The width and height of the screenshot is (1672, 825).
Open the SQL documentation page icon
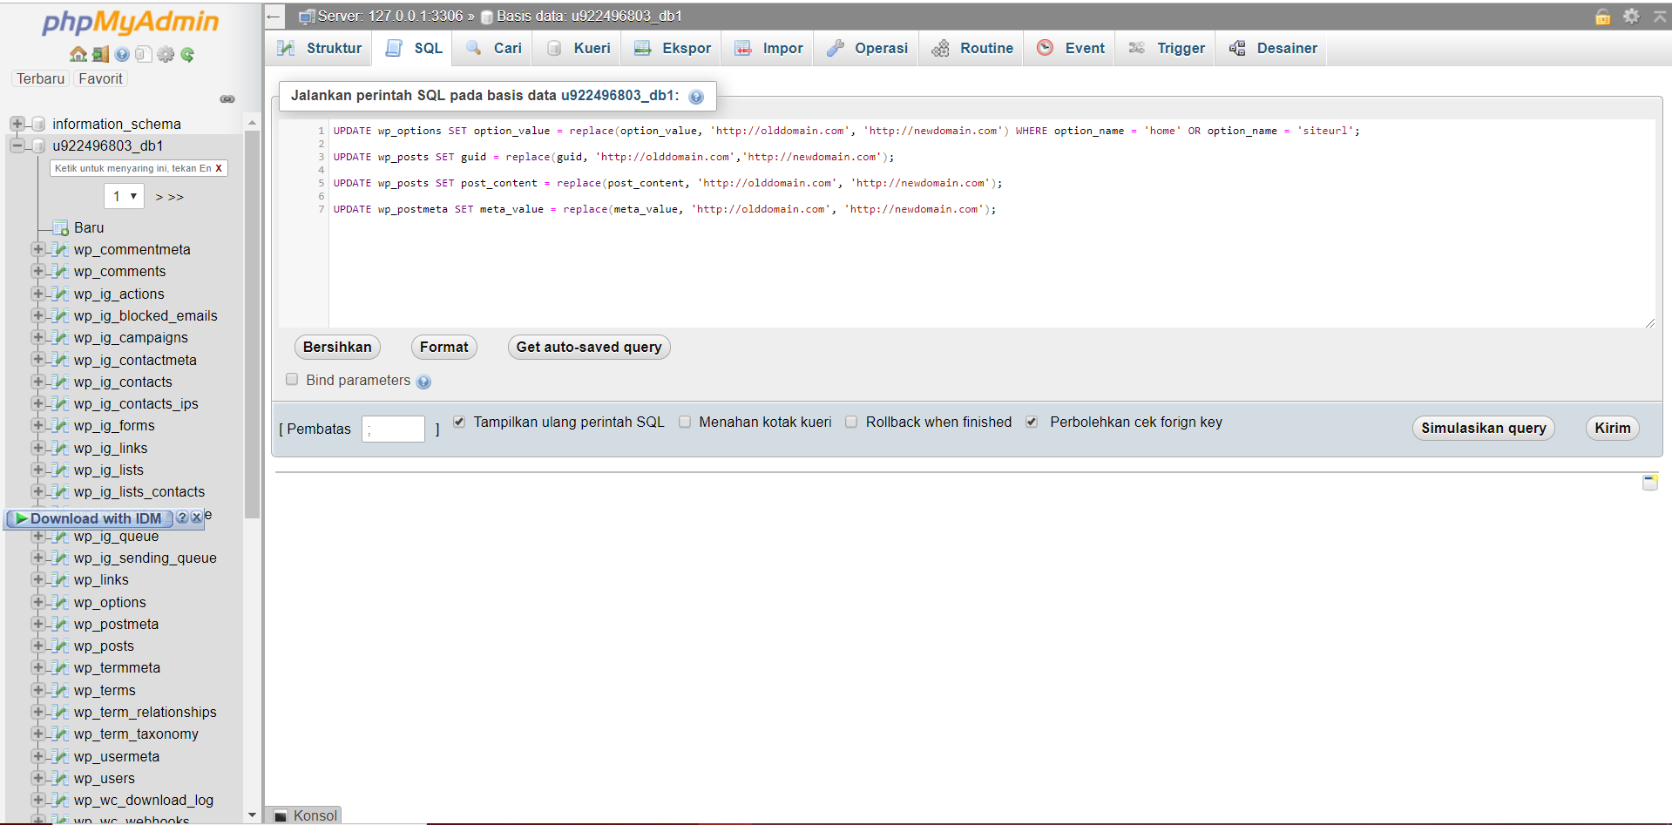click(x=144, y=54)
